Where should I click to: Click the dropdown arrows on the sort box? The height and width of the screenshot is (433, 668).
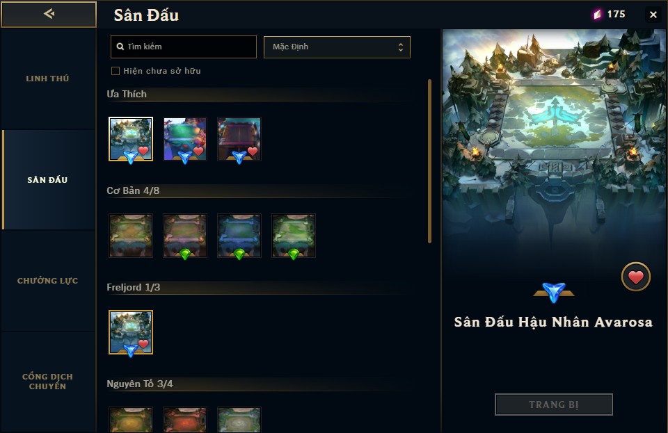tap(401, 47)
